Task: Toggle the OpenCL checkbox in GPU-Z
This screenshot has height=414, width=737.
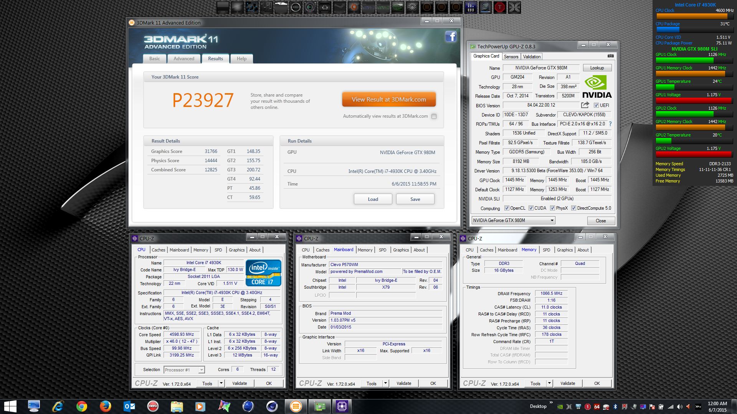Action: 507,208
